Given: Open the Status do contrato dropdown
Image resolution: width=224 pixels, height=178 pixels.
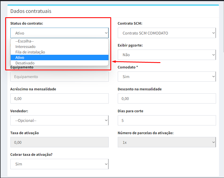Looking at the screenshot, I should (59, 33).
